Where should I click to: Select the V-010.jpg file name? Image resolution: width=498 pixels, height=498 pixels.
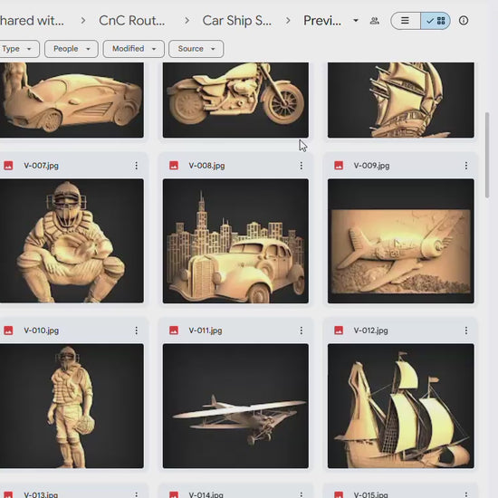coord(42,330)
